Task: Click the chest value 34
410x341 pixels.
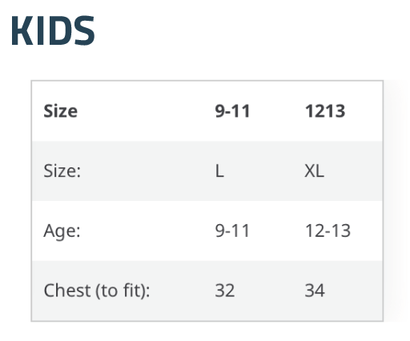Action: click(315, 291)
